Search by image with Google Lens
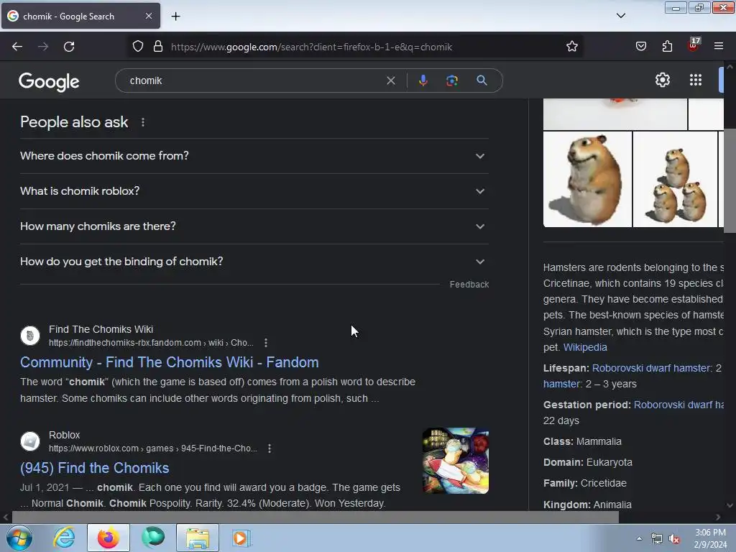Viewport: 736px width, 552px height. click(451, 80)
